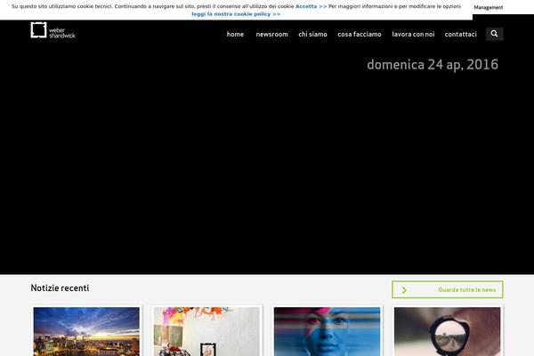534x356 pixels.
Task: Click Guarda tutte le news text
Action: pos(467,289)
